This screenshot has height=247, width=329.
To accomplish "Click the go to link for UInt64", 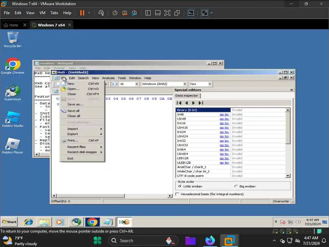I will point(224,154).
